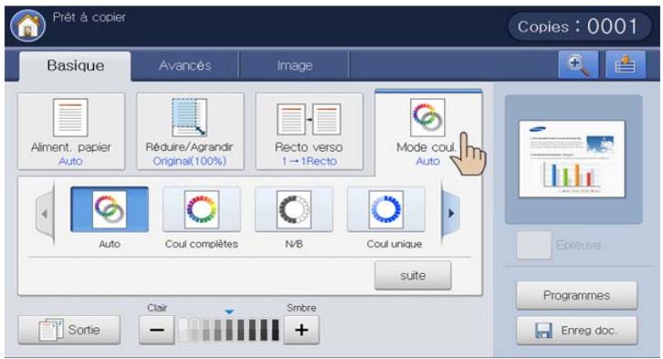Switch to the Avancés tab
Viewport: 663px width, 359px height.
pos(185,66)
